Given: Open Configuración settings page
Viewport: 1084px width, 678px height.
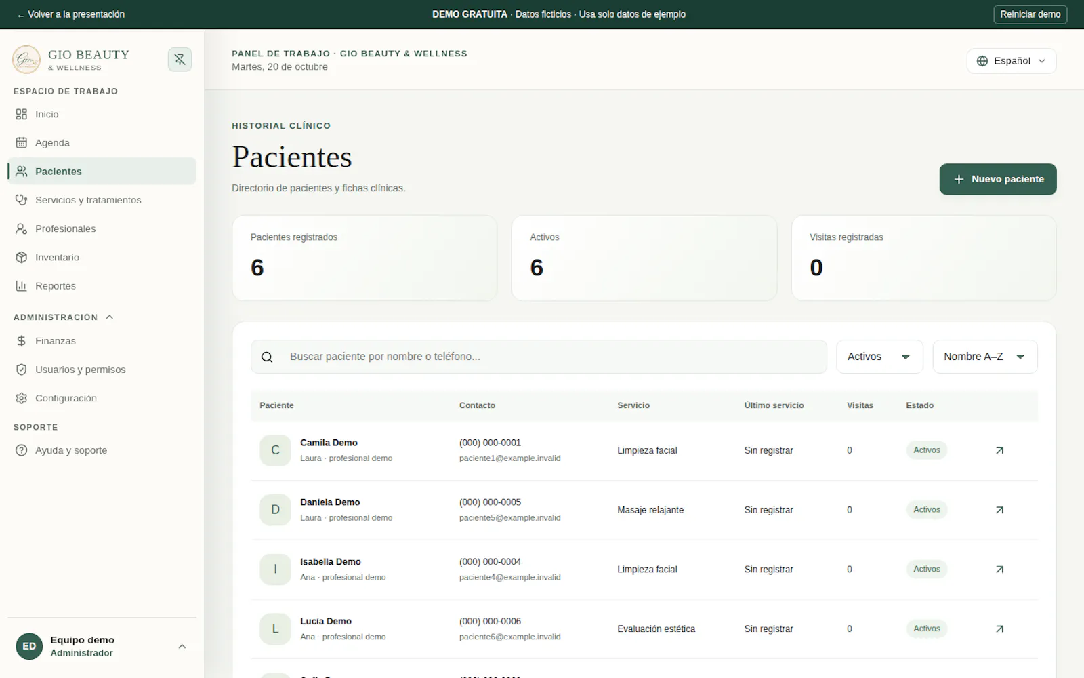Looking at the screenshot, I should tap(102, 398).
